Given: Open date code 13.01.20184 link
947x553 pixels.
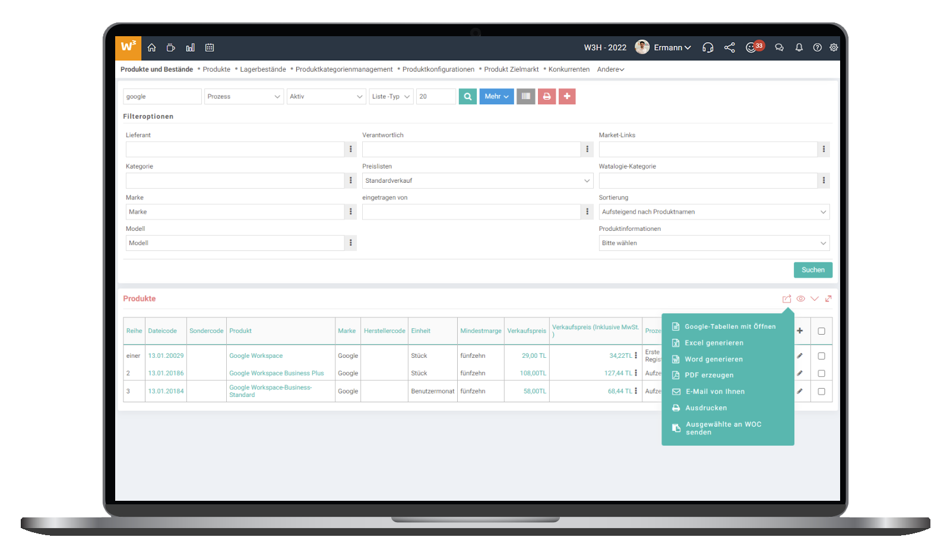Looking at the screenshot, I should point(166,391).
